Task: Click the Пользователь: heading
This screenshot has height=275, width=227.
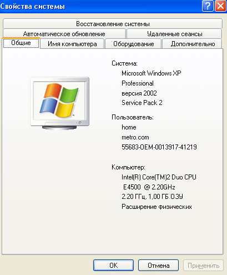Action: (133, 117)
